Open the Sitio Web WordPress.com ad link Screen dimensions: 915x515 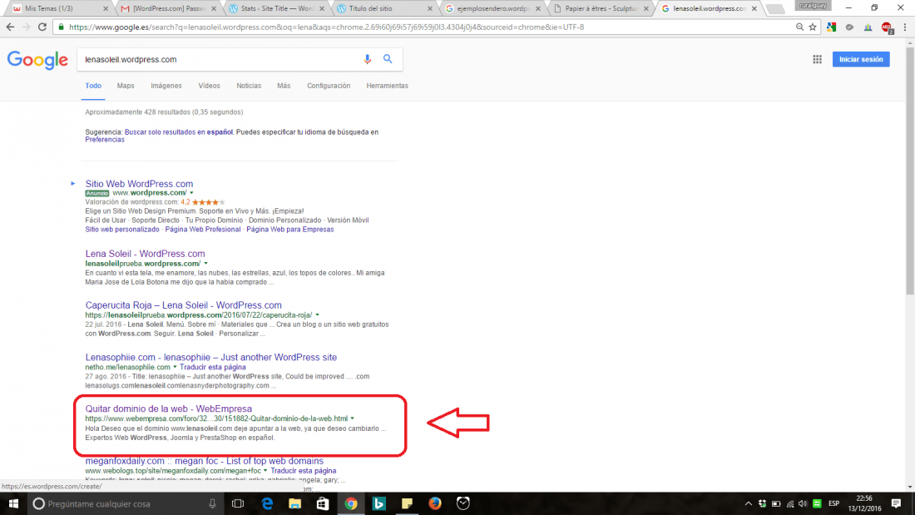pos(139,183)
